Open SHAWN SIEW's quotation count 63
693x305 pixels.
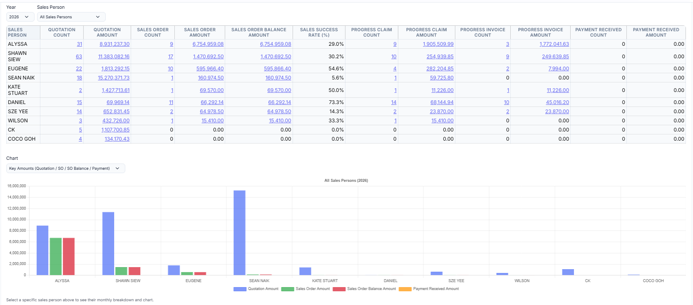[79, 57]
